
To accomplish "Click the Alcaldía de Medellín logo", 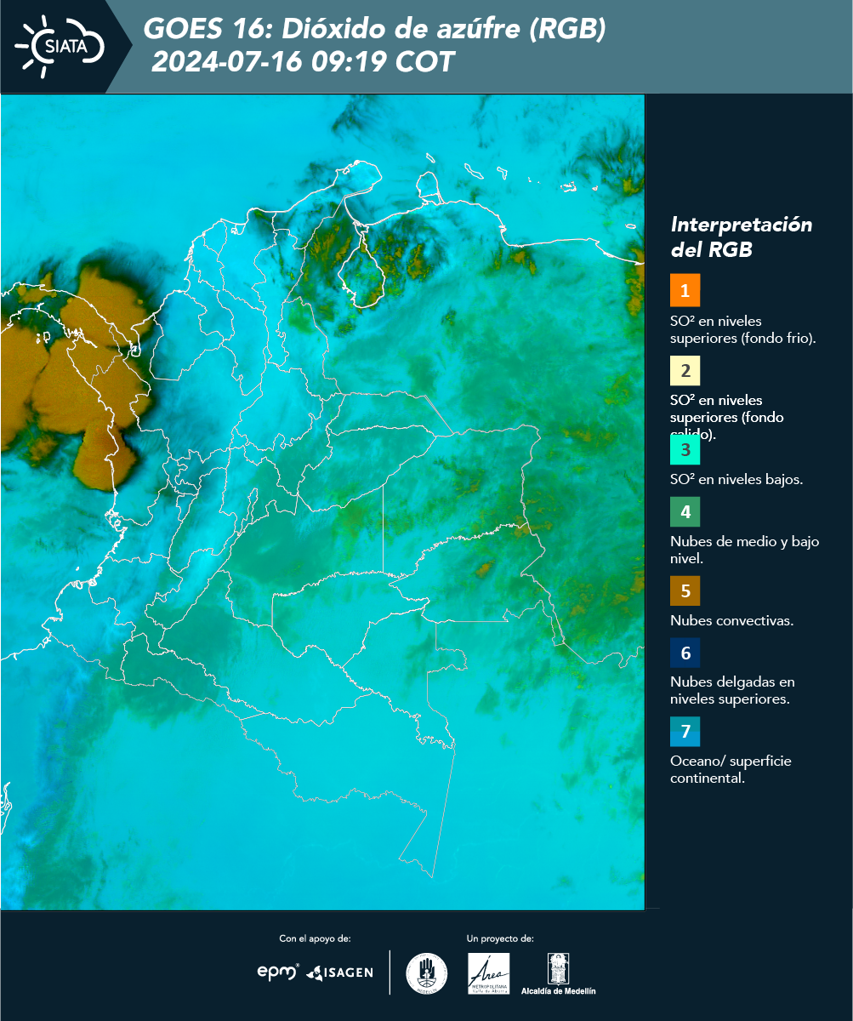I will [559, 973].
